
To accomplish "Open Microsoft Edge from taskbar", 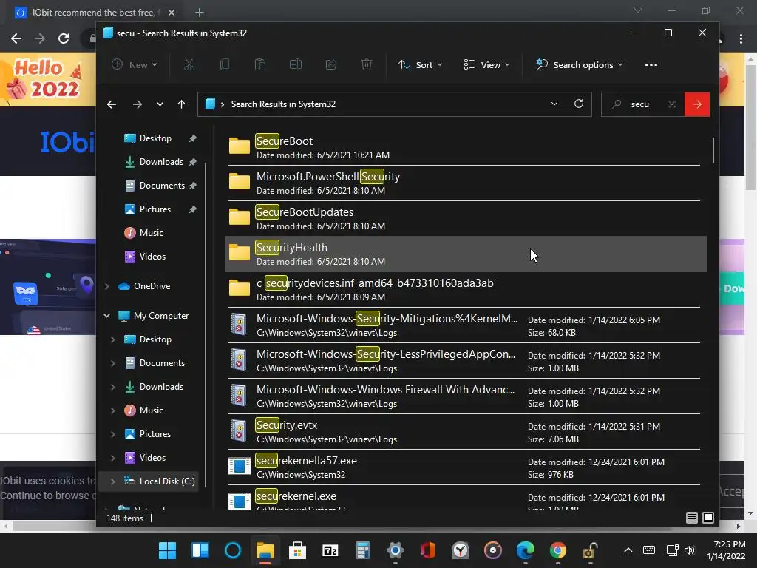I will [526, 550].
